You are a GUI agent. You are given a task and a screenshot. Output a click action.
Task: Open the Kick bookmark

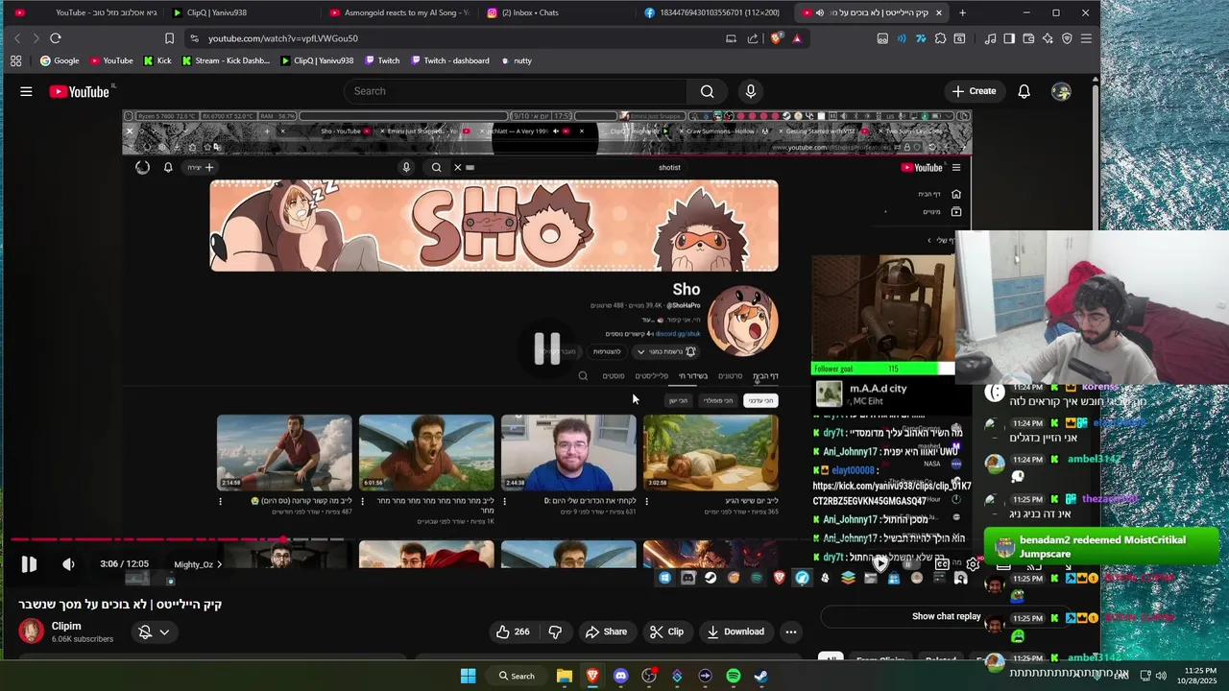pyautogui.click(x=157, y=60)
